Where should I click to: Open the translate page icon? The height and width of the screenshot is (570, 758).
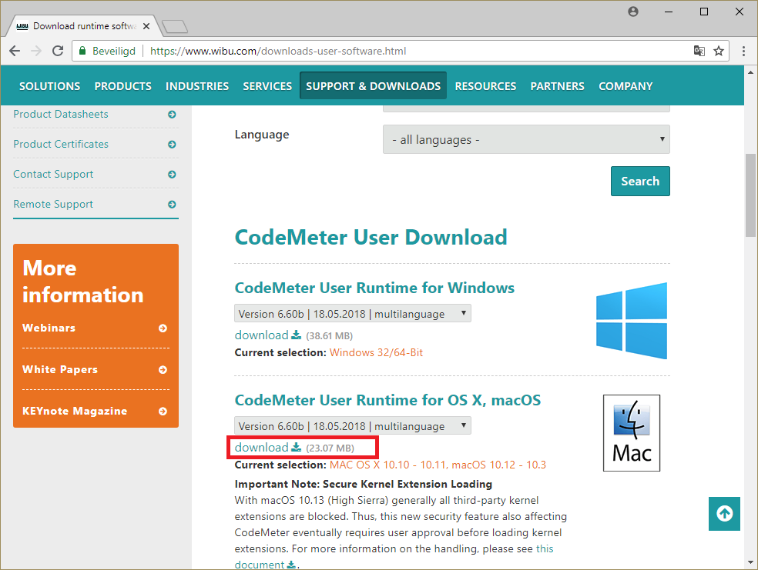coord(699,51)
